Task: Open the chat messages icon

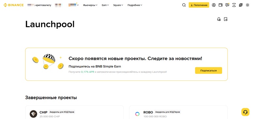Action: [x=227, y=5]
